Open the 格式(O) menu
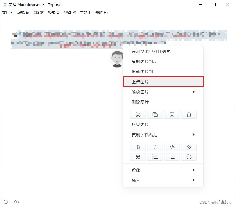 tap(54, 13)
